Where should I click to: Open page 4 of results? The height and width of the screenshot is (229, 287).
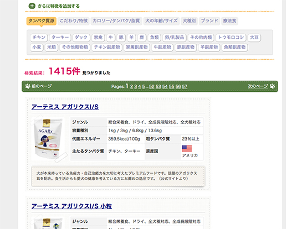pyautogui.click(x=140, y=86)
